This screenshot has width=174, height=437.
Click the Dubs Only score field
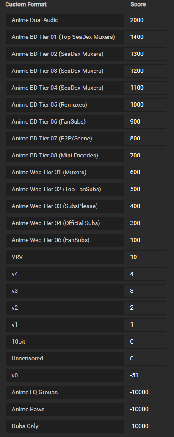[x=145, y=426]
